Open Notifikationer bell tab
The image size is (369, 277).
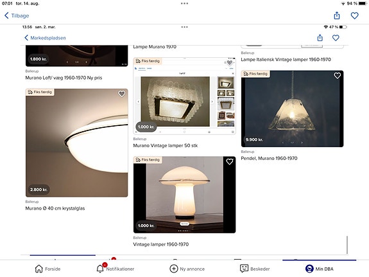[100, 269]
